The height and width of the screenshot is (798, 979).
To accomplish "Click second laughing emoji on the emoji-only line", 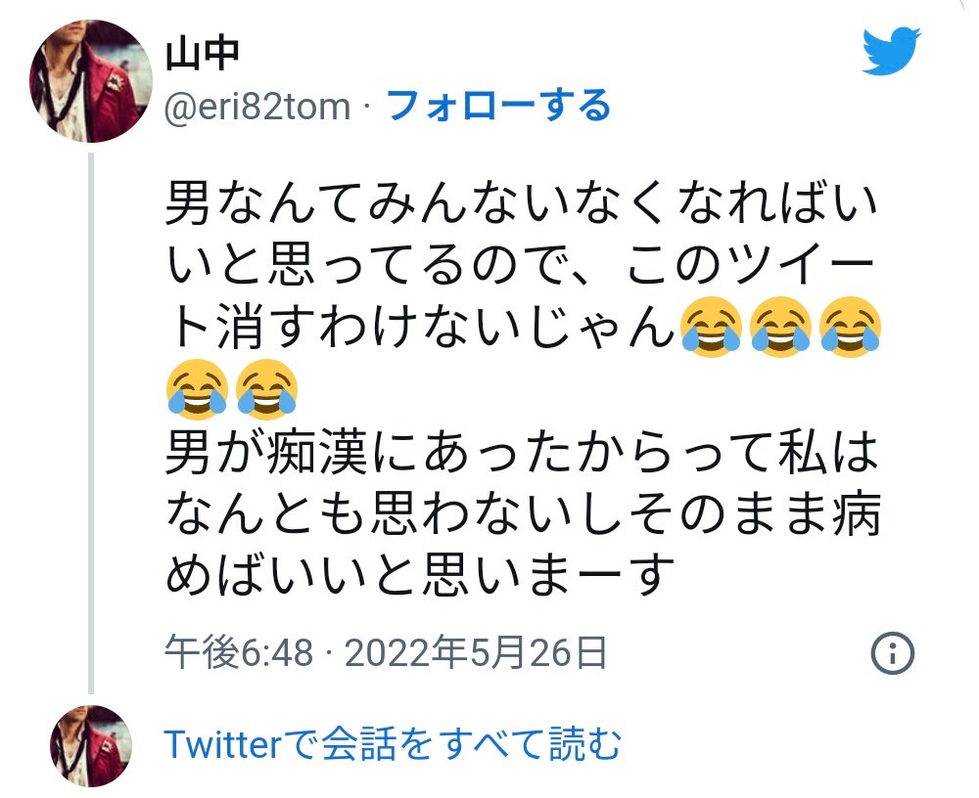I will click(266, 388).
